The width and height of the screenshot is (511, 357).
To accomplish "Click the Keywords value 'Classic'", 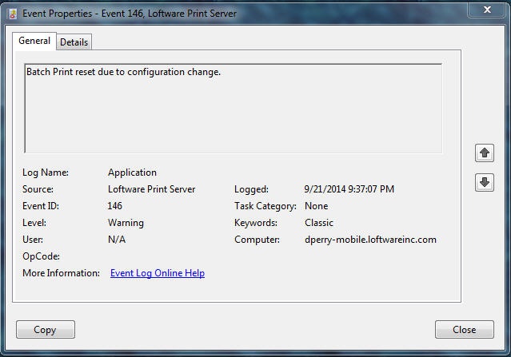I will pos(319,223).
